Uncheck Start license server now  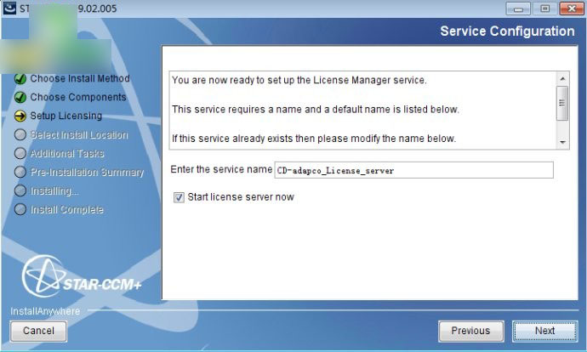point(179,197)
